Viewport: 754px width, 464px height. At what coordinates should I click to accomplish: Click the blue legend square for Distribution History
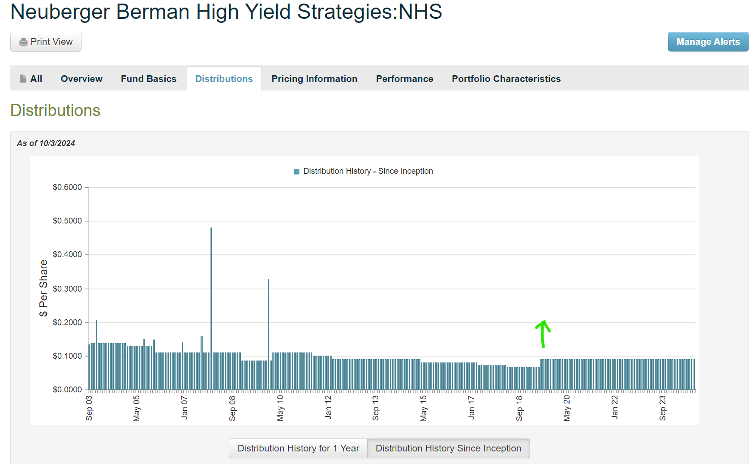coord(296,172)
